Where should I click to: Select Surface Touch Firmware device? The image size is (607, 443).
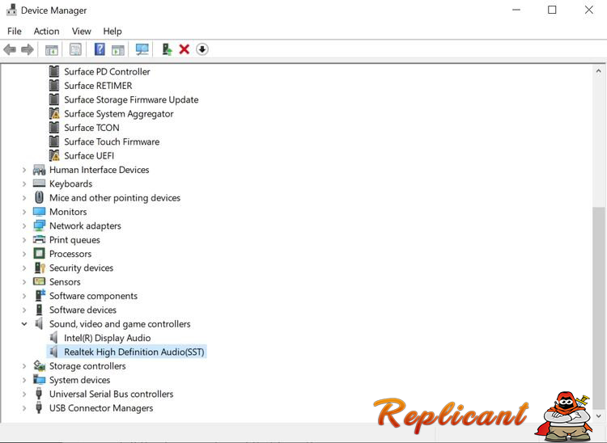click(x=112, y=141)
